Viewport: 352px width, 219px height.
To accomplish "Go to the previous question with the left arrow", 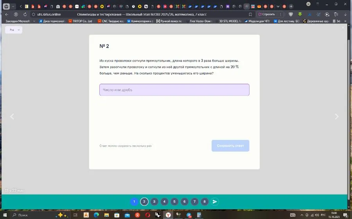I will [x=12, y=117].
